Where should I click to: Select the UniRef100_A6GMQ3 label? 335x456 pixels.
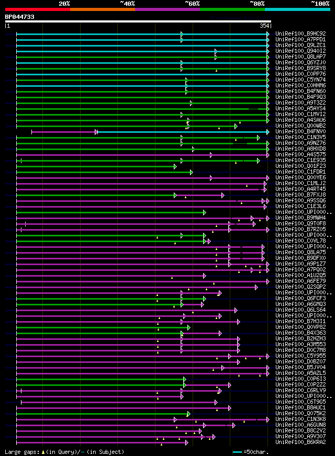[300, 304]
